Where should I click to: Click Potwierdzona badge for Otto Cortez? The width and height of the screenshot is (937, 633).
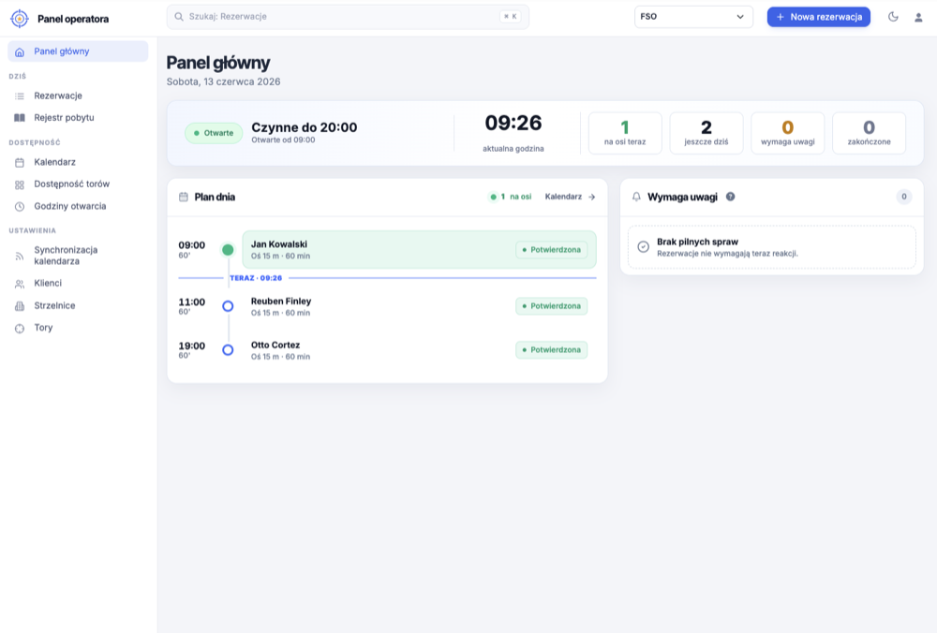point(552,349)
